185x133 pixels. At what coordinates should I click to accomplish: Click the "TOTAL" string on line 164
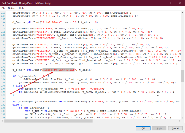pyautogui.click(x=42, y=48)
